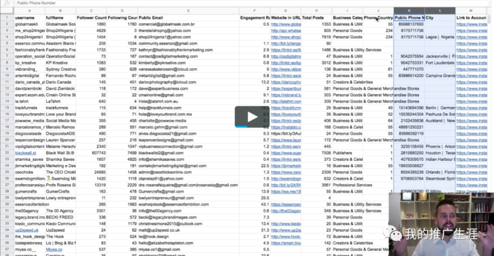Screen dimensions: 494x256
Task: Click the 'username' header cell
Action: (x=29, y=17)
